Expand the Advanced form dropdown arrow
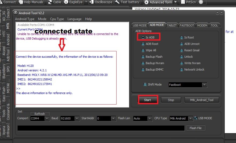 click(175, 2)
